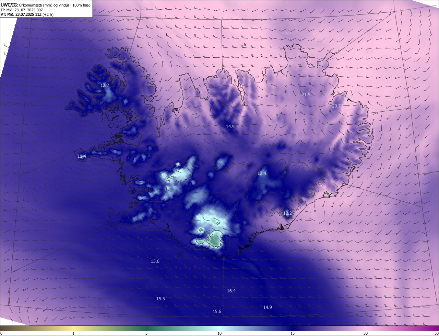The height and width of the screenshot is (336, 439).
Task: Click the 20.7 value near the east coast
Action: (336, 106)
